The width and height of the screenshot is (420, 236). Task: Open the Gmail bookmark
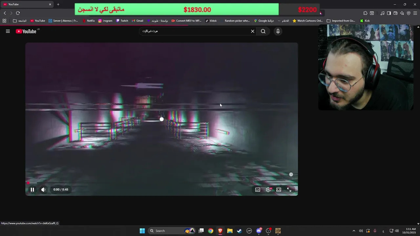[137, 21]
